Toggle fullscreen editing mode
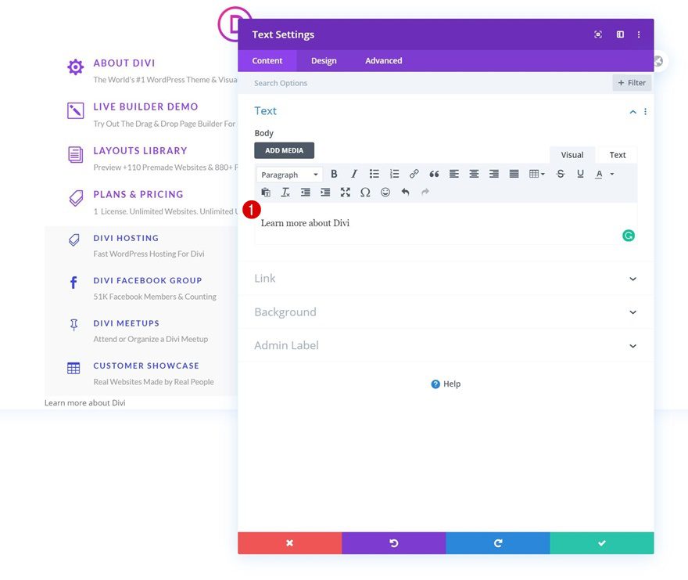This screenshot has width=688, height=580. pos(346,192)
